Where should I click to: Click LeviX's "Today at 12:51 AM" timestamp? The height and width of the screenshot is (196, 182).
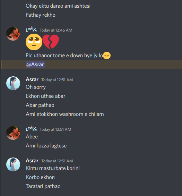[x=55, y=129]
